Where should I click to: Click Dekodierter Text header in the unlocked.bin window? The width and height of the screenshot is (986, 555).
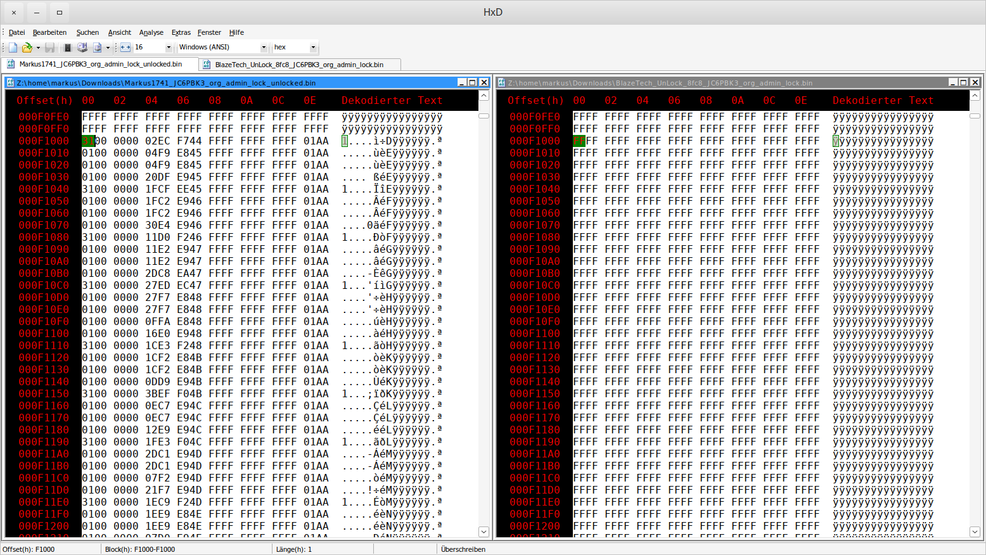pos(392,100)
